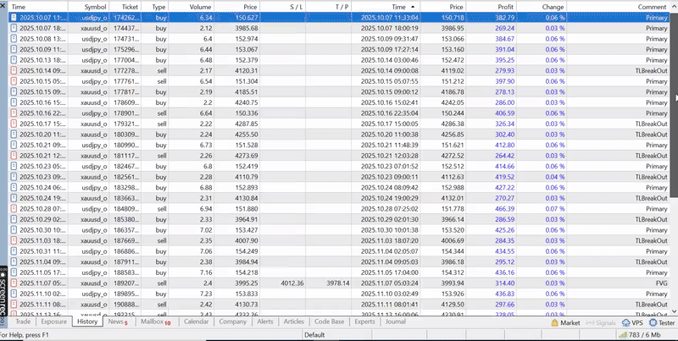Image resolution: width=678 pixels, height=341 pixels.
Task: Open the Strategy Tester icon
Action: (x=653, y=322)
